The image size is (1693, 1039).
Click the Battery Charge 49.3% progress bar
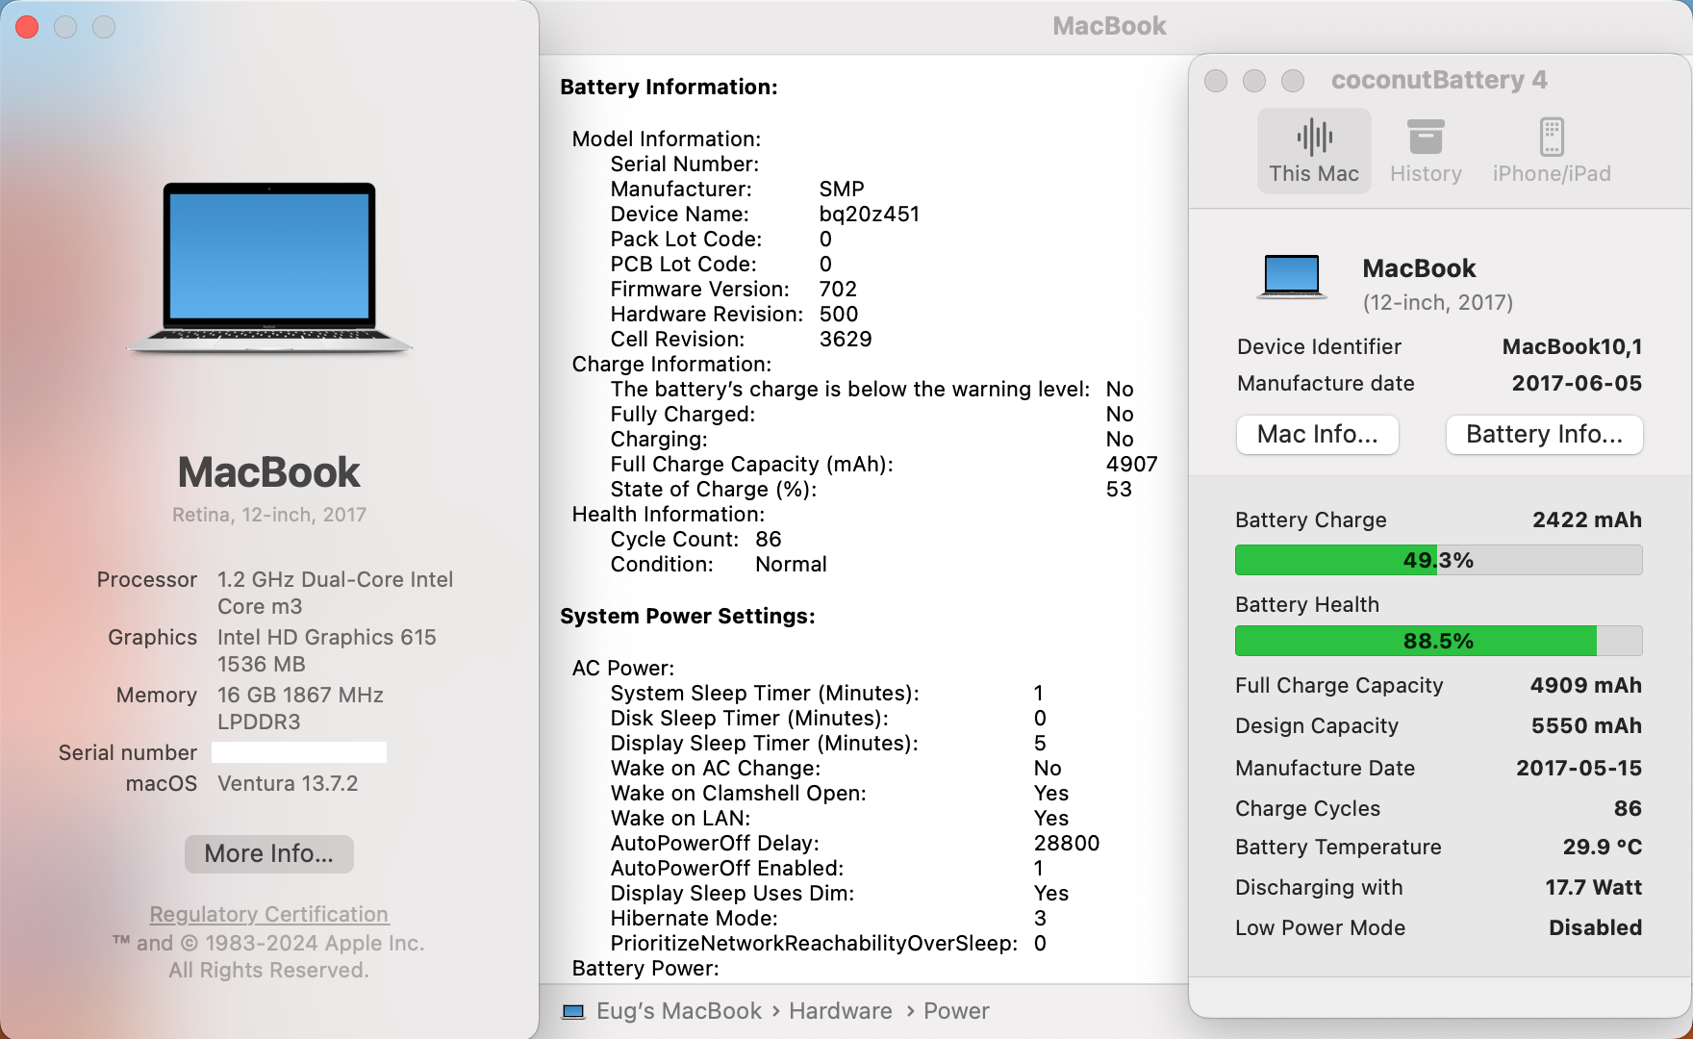(1438, 560)
